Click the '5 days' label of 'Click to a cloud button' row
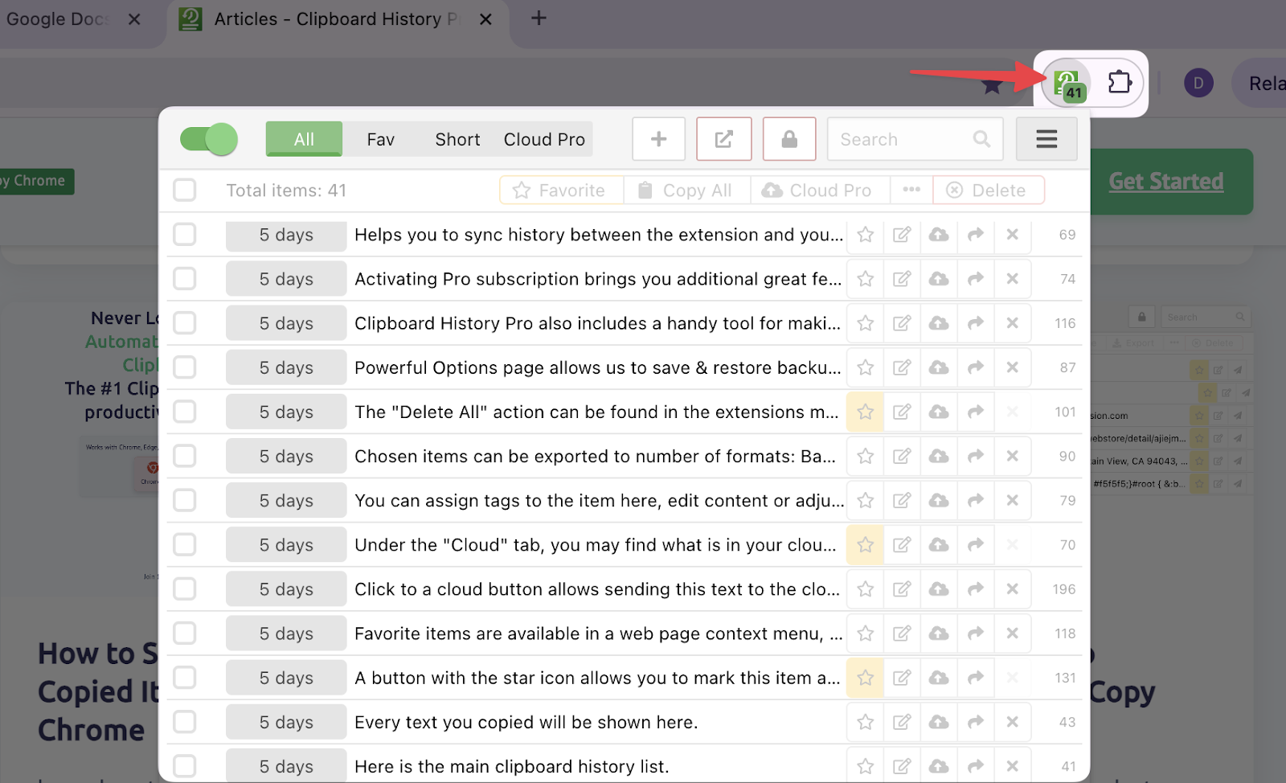 coord(286,588)
